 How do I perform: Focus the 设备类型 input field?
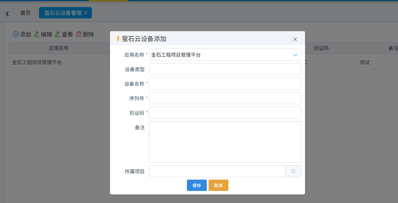pyautogui.click(x=225, y=69)
